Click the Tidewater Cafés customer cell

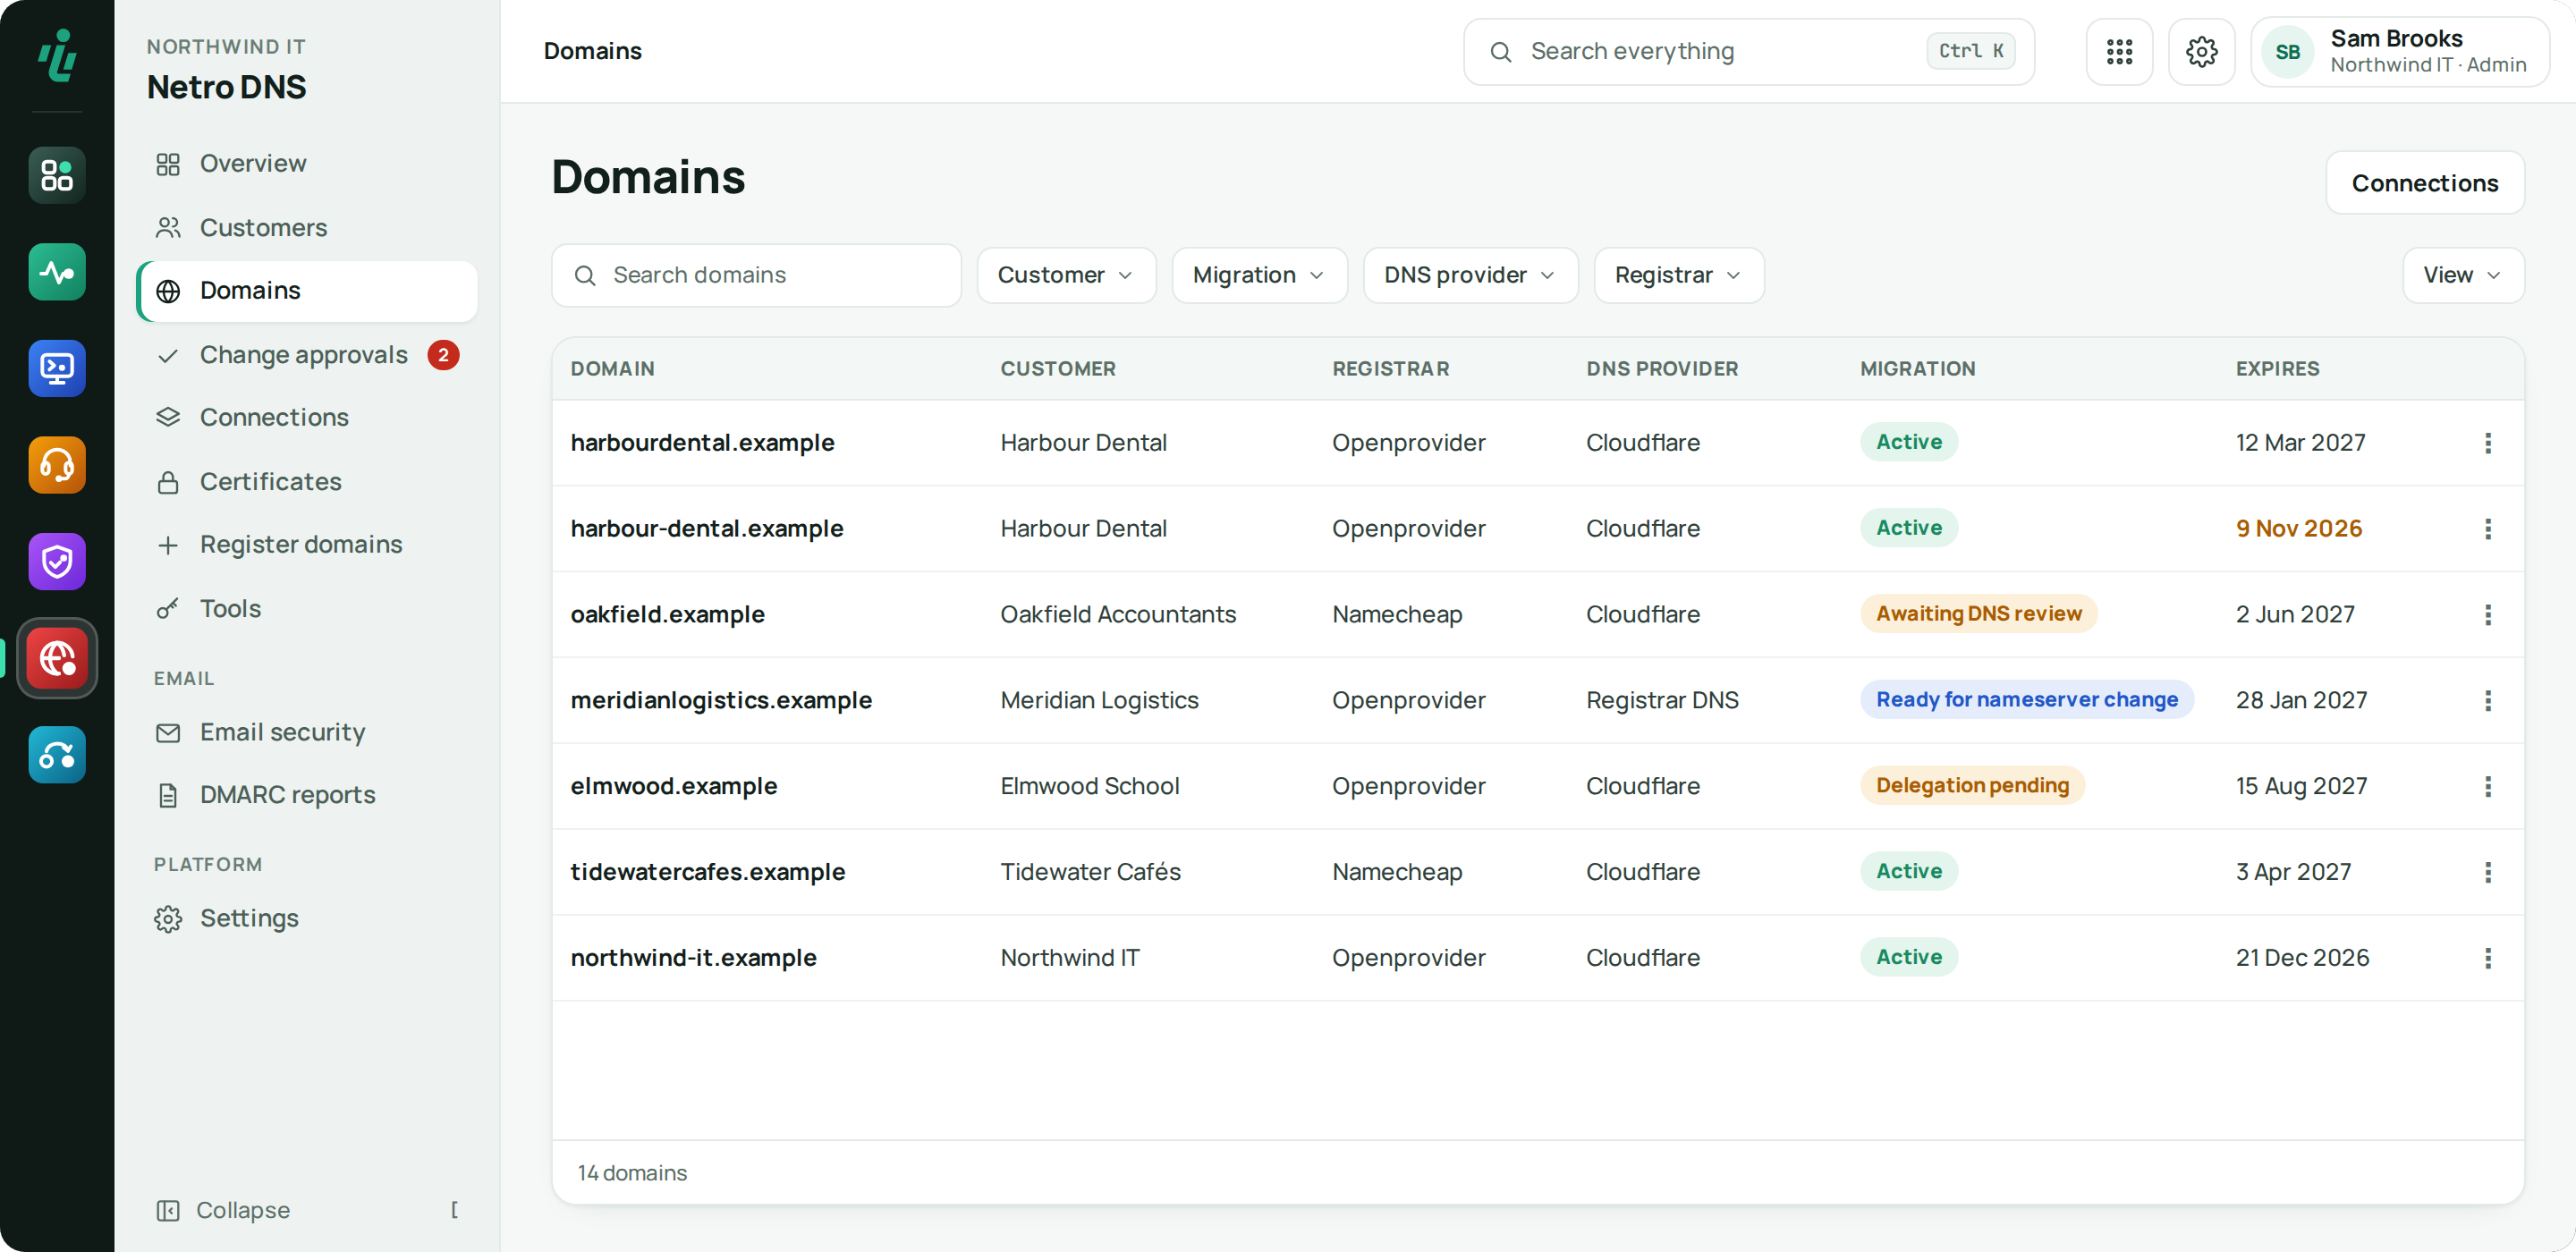1090,872
